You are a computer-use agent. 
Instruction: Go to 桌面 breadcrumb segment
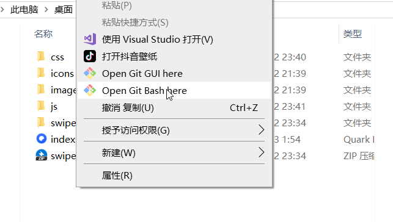64,10
